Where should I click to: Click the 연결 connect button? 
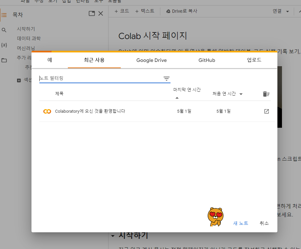[277, 11]
